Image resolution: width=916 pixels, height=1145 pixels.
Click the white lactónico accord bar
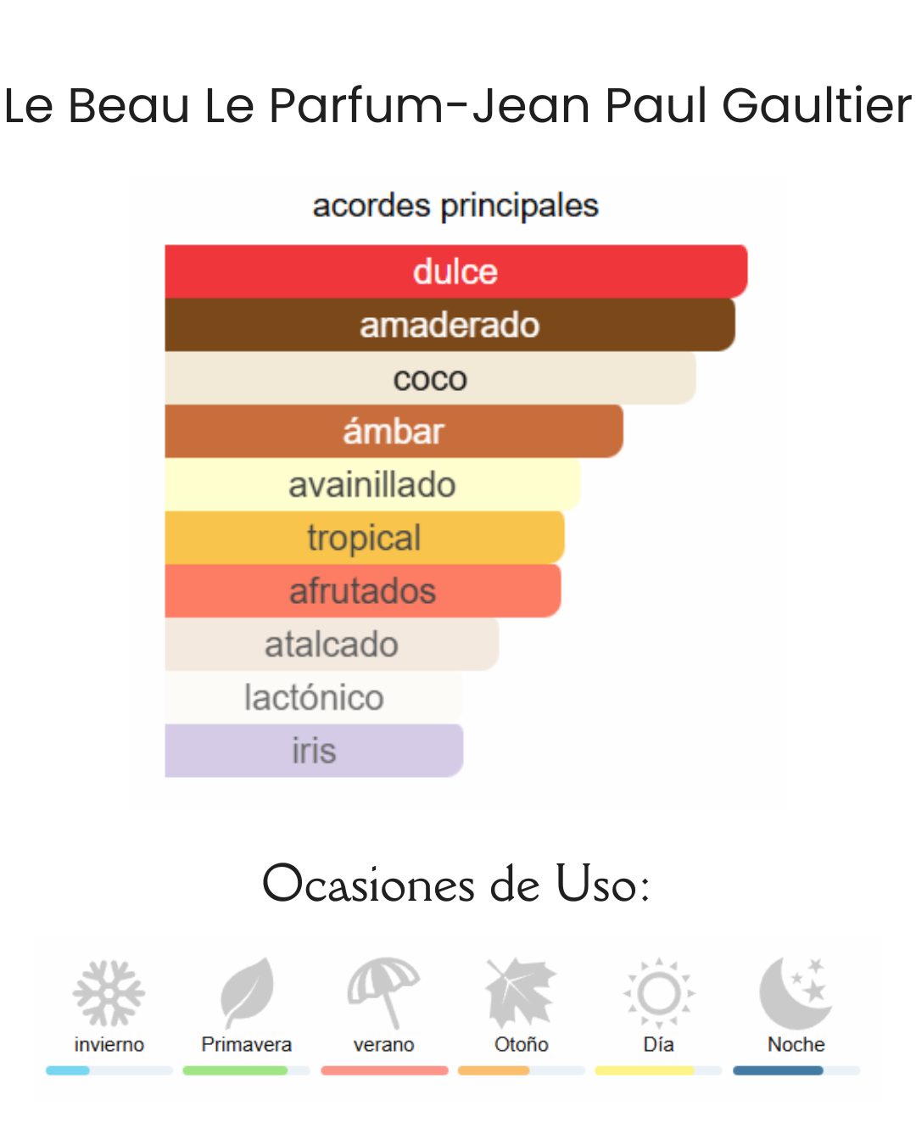pos(314,697)
